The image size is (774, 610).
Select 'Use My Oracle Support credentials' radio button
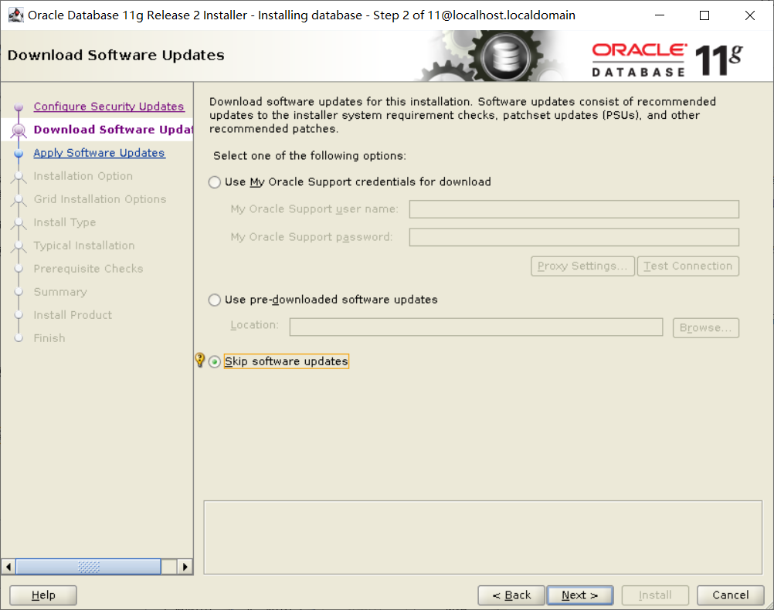click(214, 182)
